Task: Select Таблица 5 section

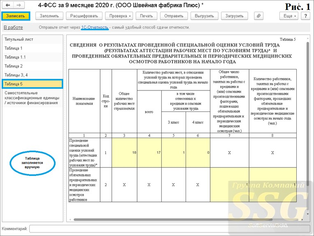Action: 33,84
